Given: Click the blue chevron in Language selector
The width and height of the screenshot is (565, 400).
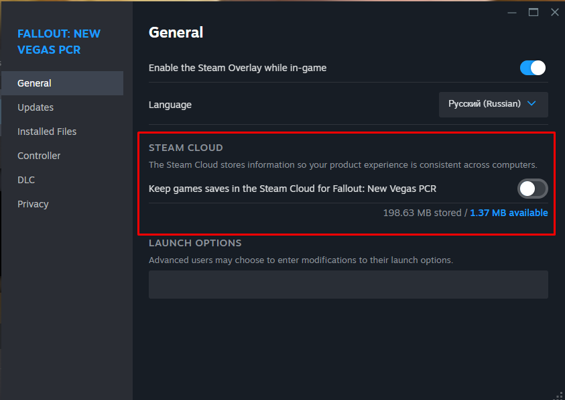Looking at the screenshot, I should click(532, 104).
